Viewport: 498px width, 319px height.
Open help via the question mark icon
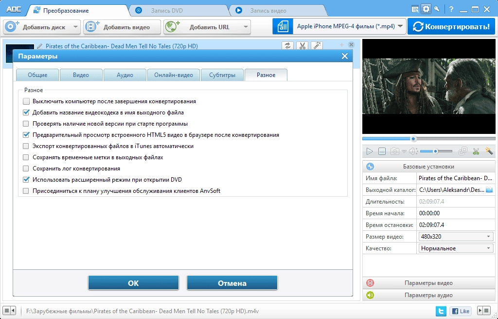pyautogui.click(x=451, y=9)
